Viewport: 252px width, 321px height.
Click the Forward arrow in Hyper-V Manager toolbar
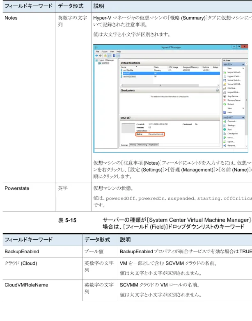[100, 56]
